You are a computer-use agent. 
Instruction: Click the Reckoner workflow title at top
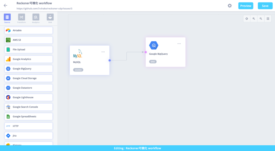click(34, 3)
